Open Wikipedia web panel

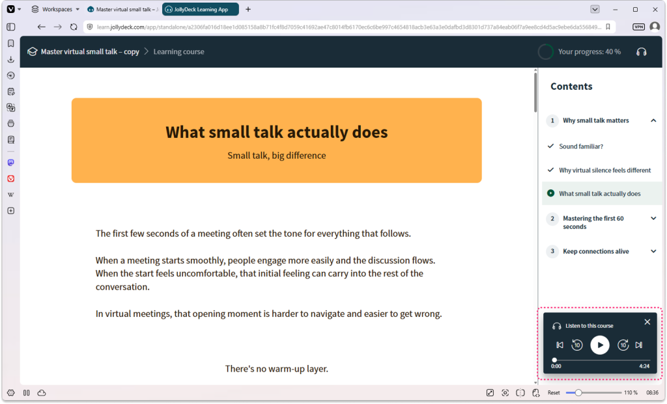[x=11, y=195]
